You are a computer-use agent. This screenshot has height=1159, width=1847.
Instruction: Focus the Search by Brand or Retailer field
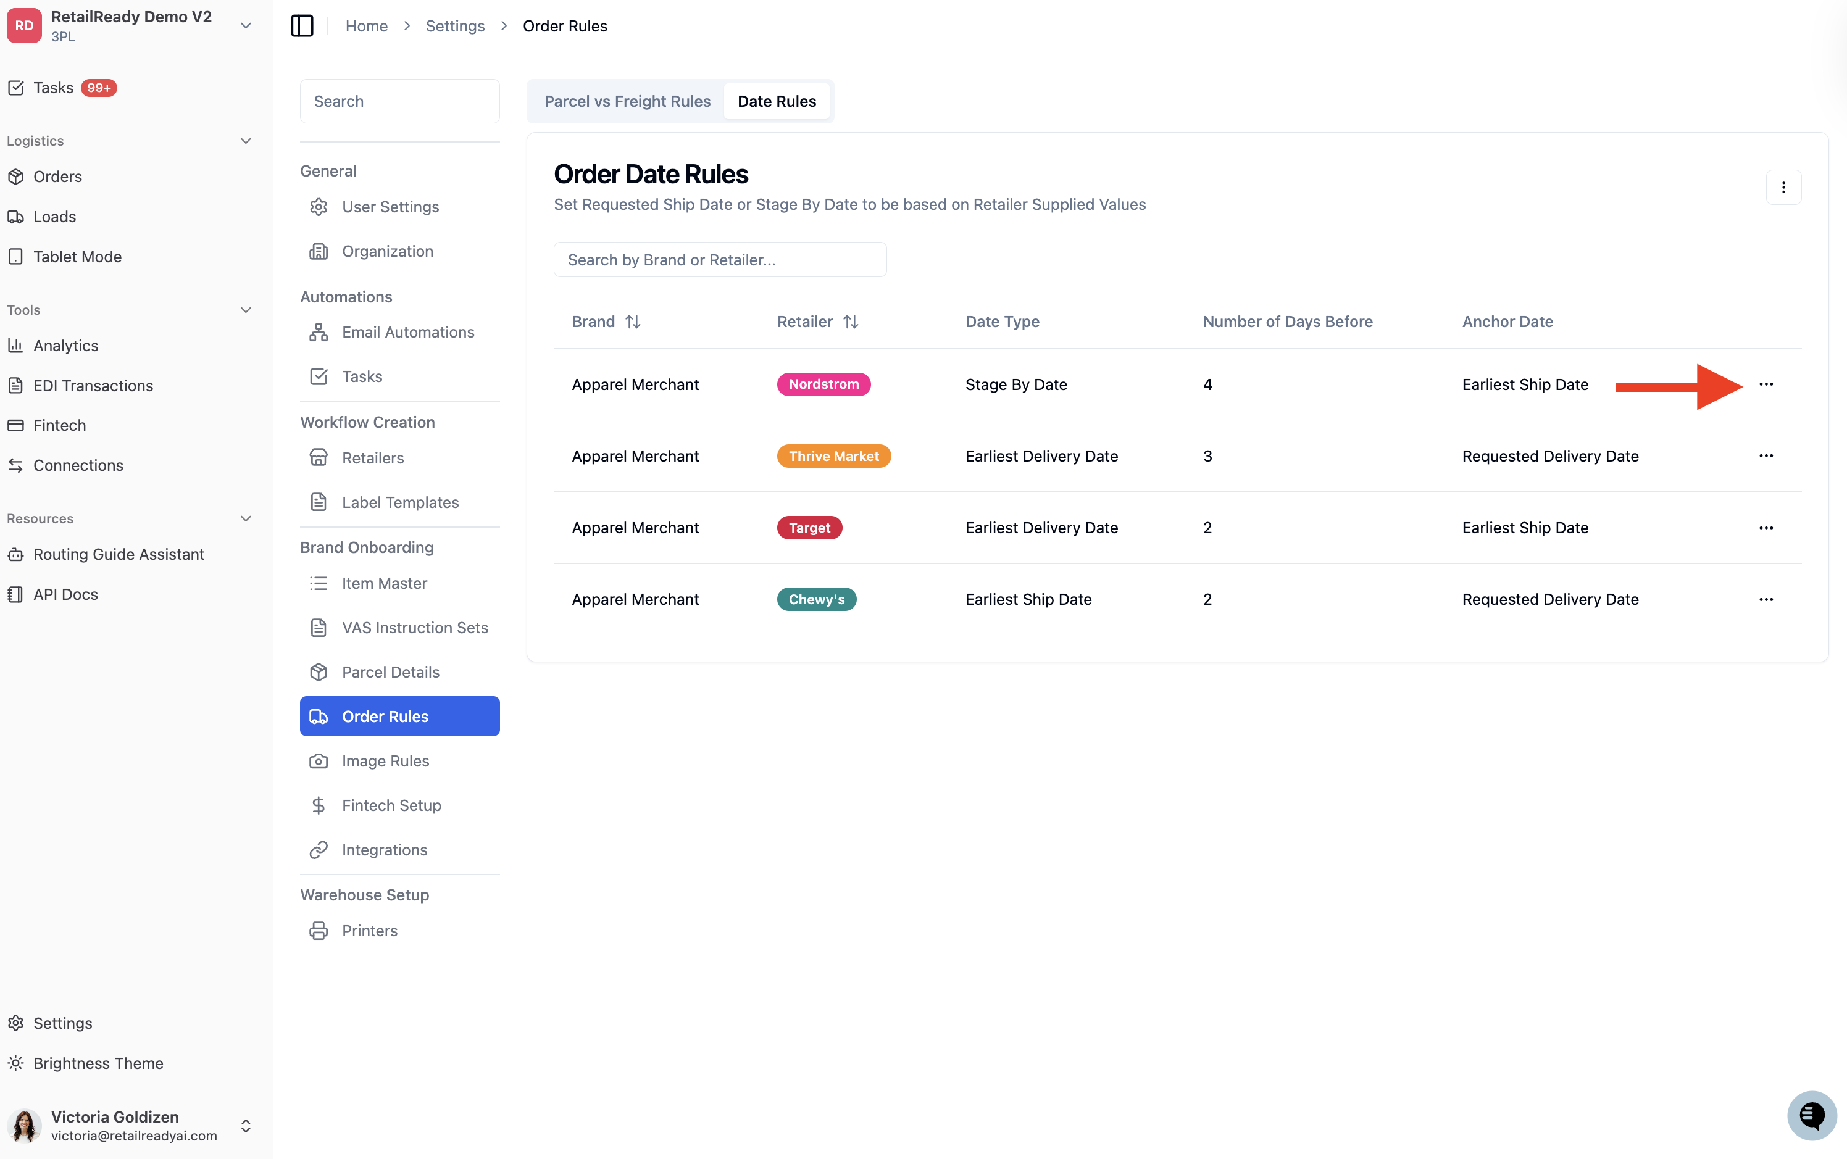pos(720,260)
